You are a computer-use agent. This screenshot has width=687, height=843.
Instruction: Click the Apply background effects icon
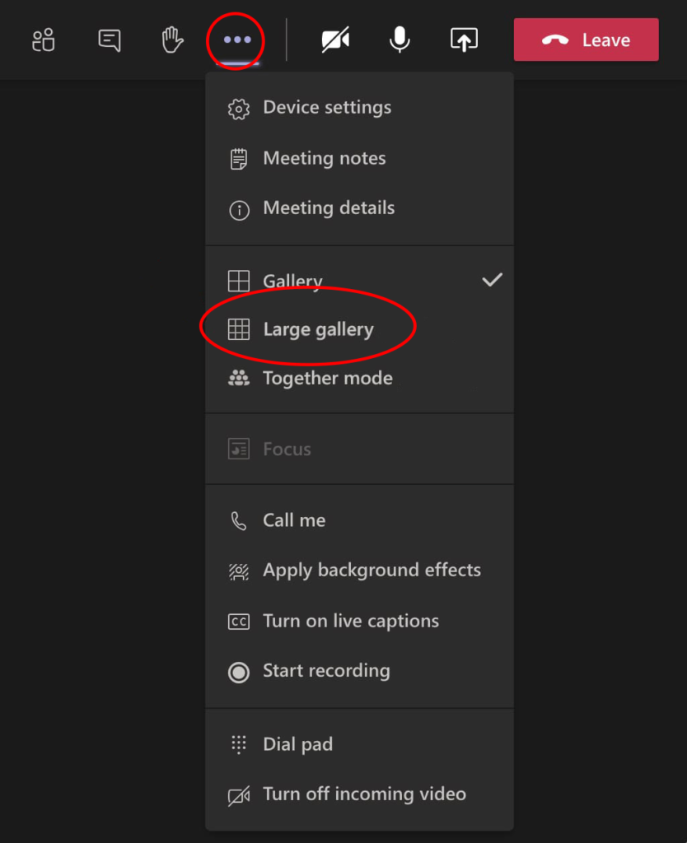239,571
